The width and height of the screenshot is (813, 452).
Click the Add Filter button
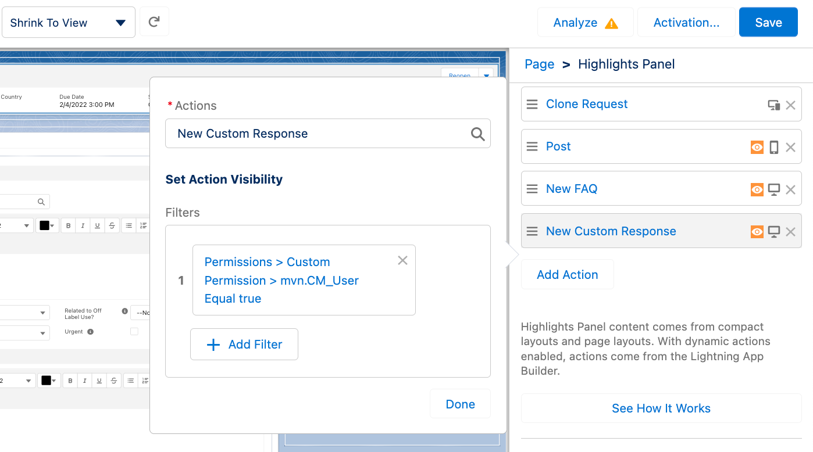pyautogui.click(x=244, y=345)
